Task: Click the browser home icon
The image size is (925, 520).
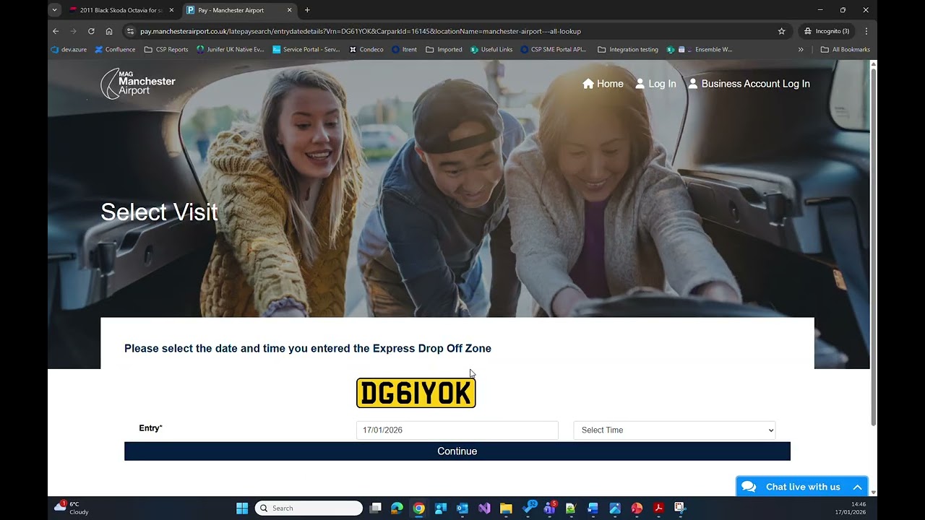Action: (109, 31)
